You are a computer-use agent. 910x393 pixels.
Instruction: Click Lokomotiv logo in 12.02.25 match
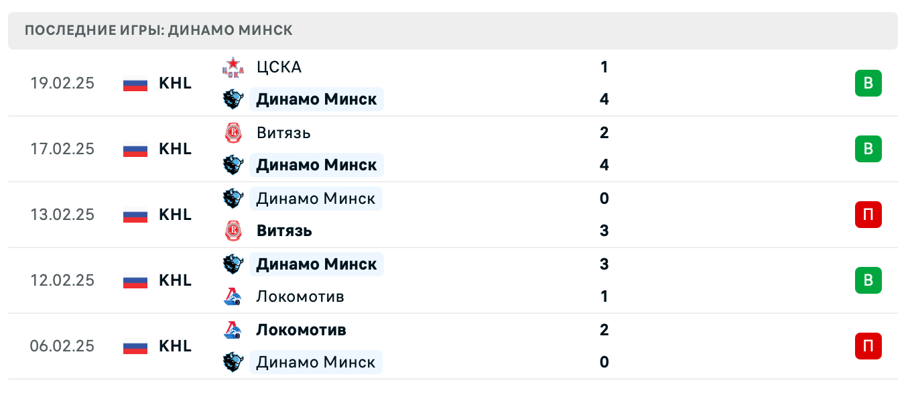point(233,296)
